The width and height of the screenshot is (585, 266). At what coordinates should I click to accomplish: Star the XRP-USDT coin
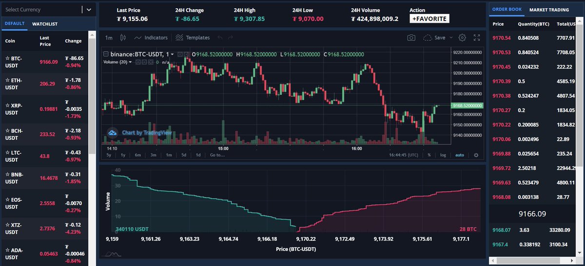pos(7,106)
